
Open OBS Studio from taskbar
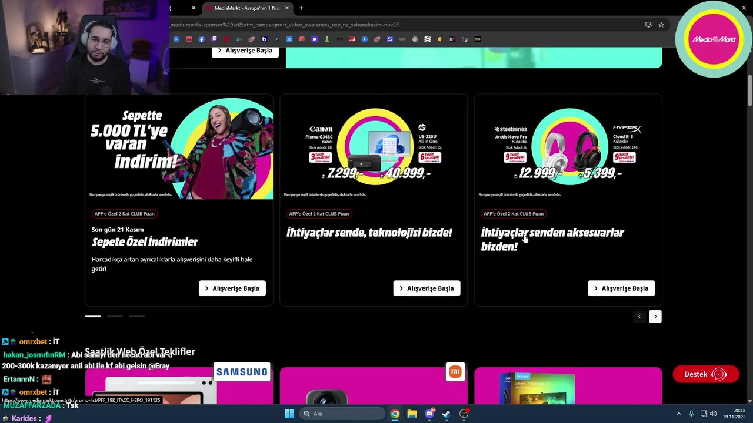pyautogui.click(x=464, y=414)
